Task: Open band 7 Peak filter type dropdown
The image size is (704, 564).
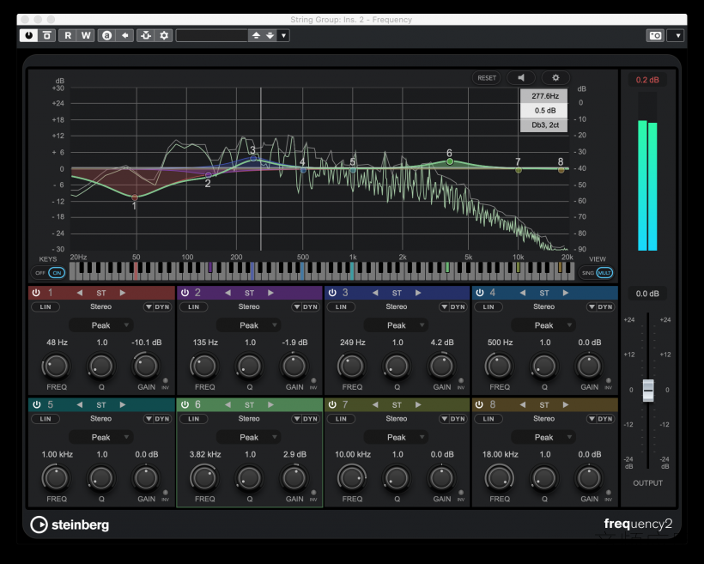Action: point(396,437)
